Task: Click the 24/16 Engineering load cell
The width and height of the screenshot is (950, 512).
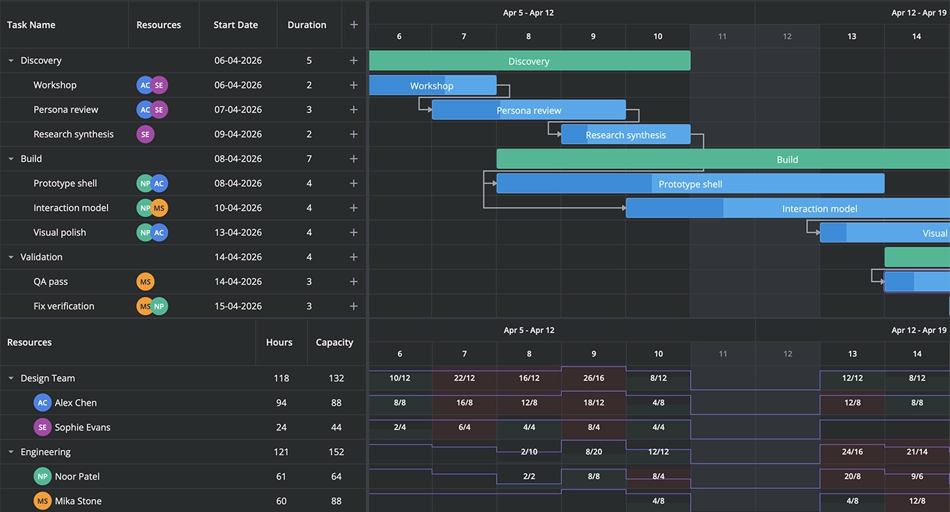Action: (x=852, y=452)
